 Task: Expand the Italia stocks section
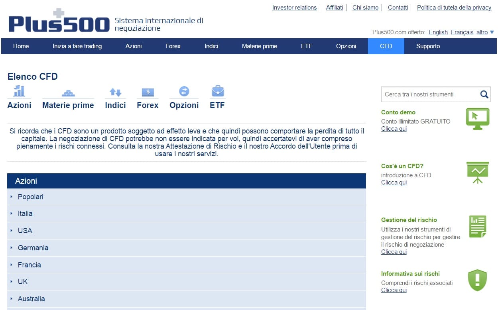click(x=187, y=214)
